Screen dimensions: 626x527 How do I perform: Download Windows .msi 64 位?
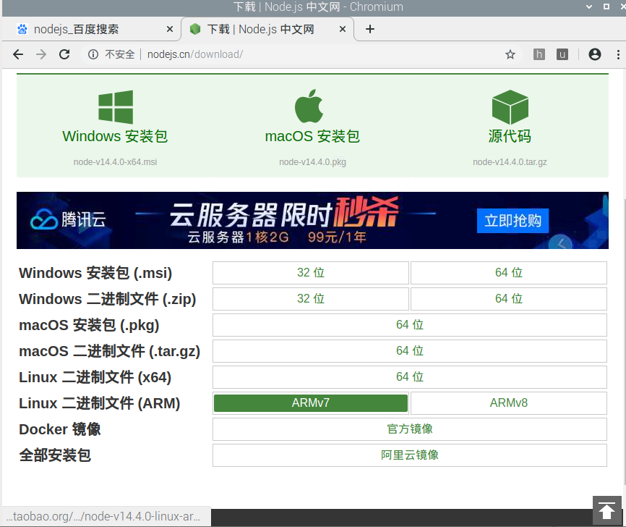[x=509, y=273]
